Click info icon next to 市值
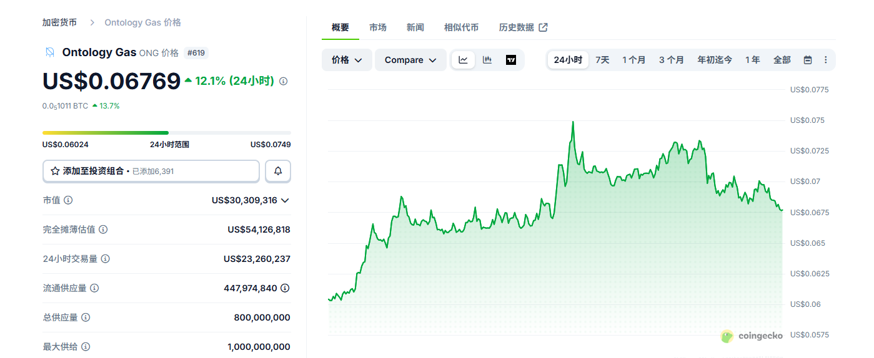The width and height of the screenshot is (874, 358). [x=68, y=200]
